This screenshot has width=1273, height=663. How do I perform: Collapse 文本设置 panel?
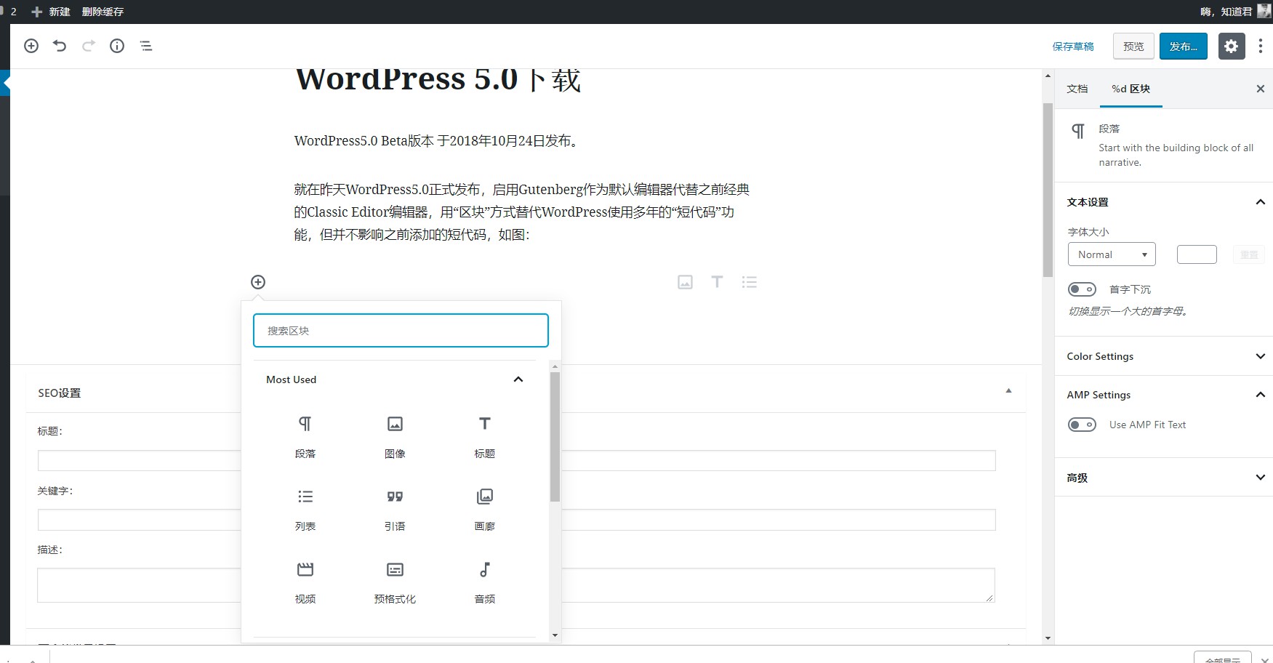click(1163, 202)
